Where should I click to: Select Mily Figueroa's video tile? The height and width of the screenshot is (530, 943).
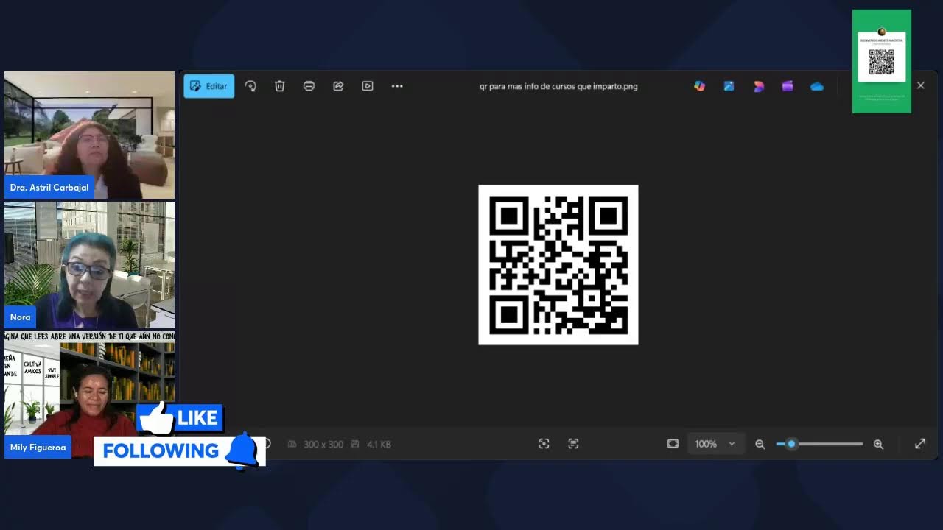tap(89, 395)
